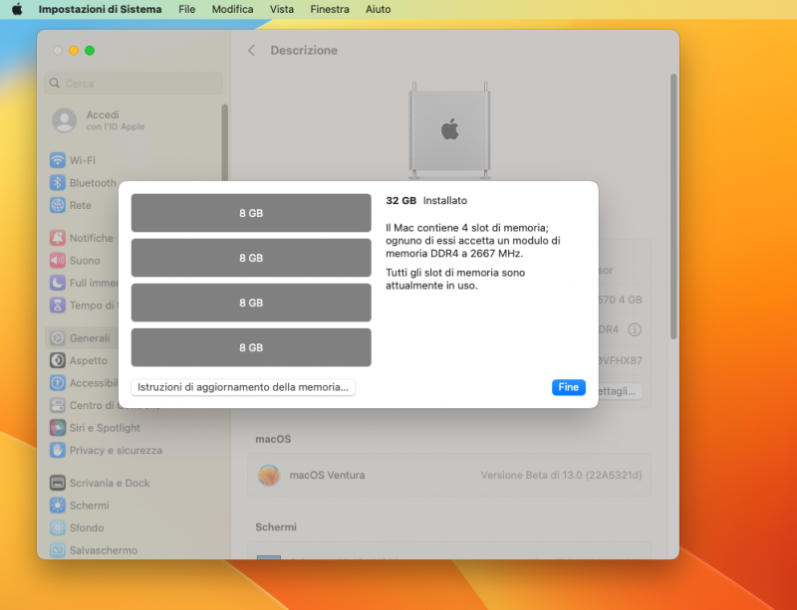This screenshot has width=797, height=610.
Task: Click the Schermi sun icon
Action: (58, 505)
